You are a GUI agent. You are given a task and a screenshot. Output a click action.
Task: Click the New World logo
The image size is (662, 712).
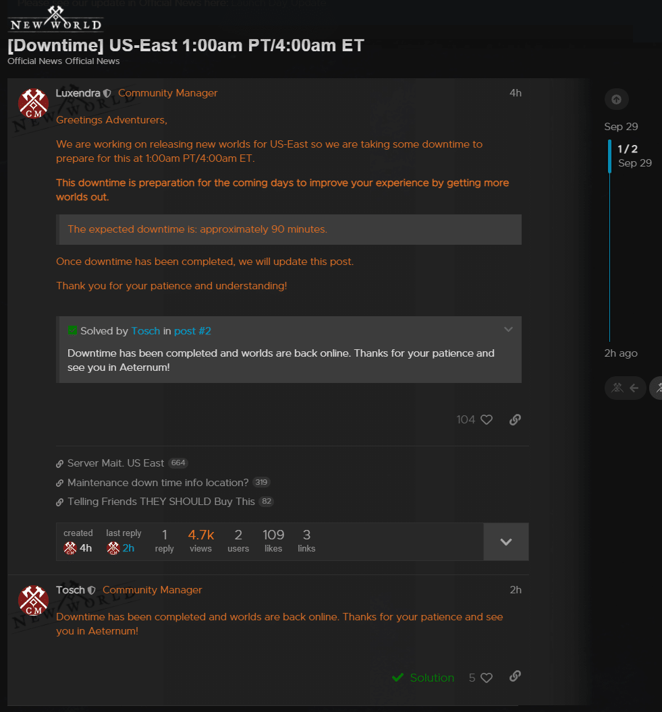pyautogui.click(x=55, y=20)
